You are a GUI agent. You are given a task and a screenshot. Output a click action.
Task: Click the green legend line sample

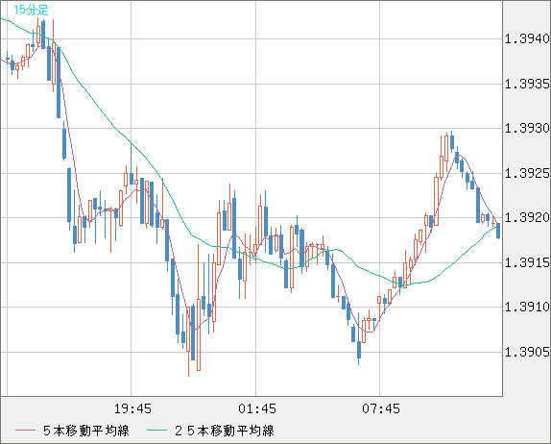point(156,431)
